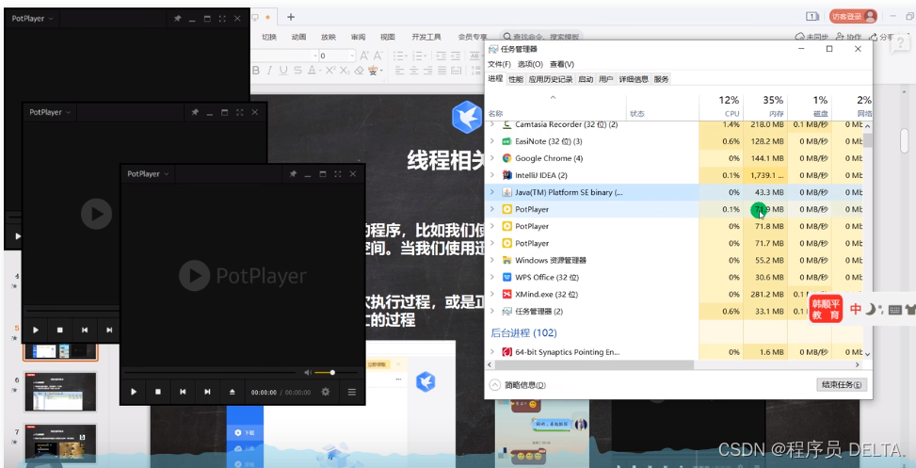Click decrease font size icon in WPS ribbon
This screenshot has width=916, height=468.
click(380, 56)
